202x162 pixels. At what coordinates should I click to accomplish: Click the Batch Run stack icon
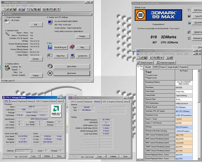pos(50,56)
